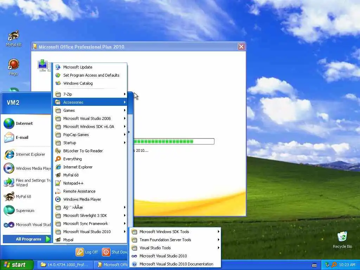Launch the Everything search icon
The width and height of the screenshot is (360, 270).
click(58, 159)
